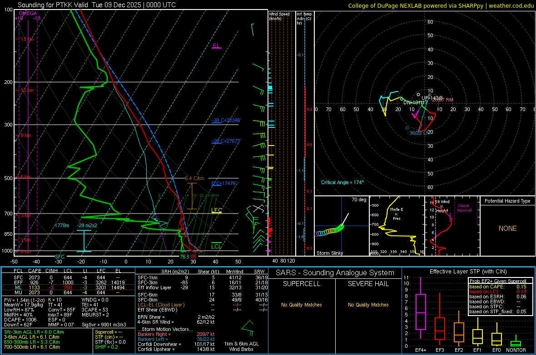
Task: Click the -29 m2s2 helicity label
Action: pos(87,225)
